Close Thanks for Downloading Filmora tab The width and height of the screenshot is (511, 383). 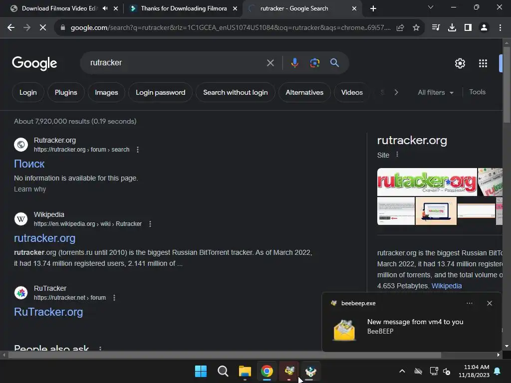click(235, 8)
